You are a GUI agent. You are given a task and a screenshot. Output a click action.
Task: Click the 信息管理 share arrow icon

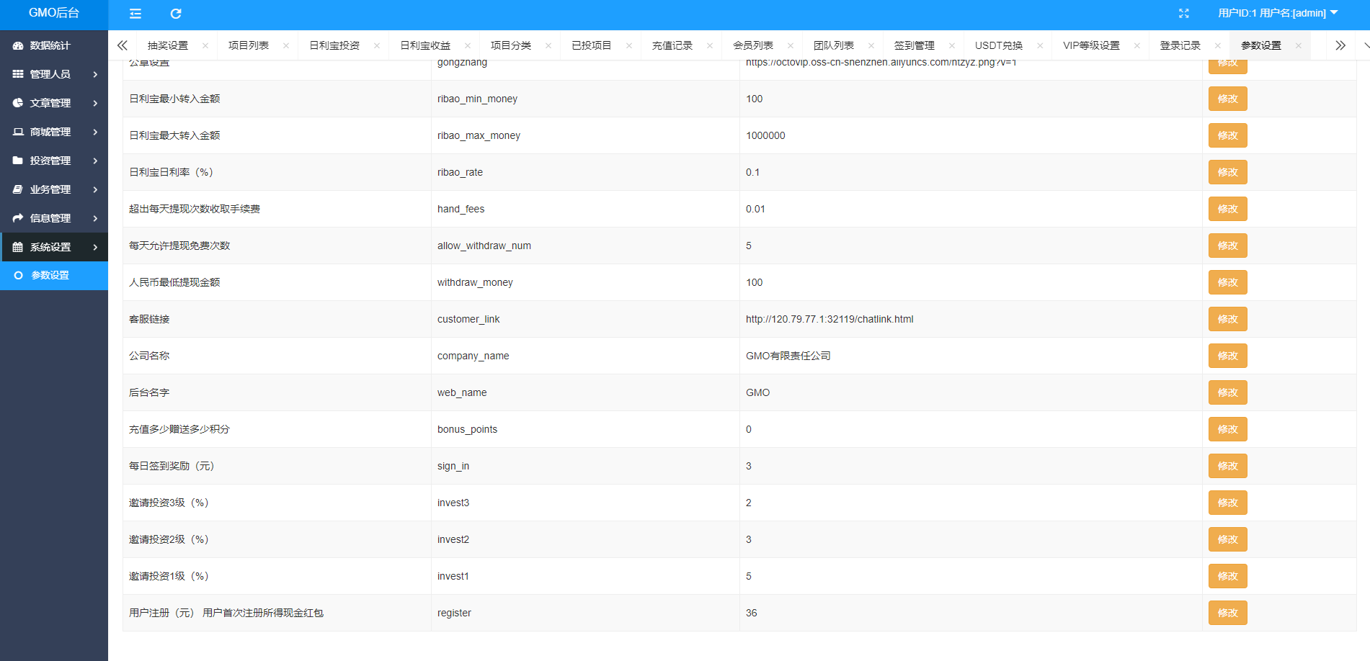[x=17, y=217]
